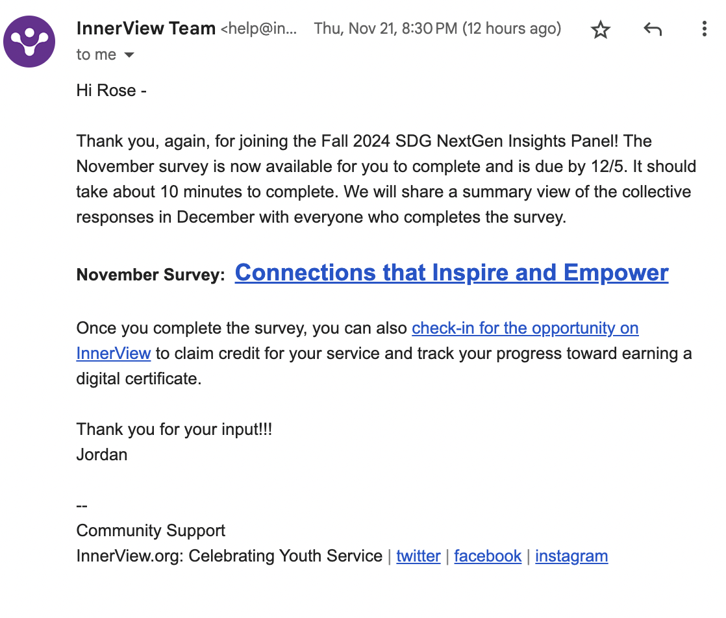This screenshot has height=618, width=726.
Task: Click the "Hi Rose -" greeting line
Action: point(111,90)
